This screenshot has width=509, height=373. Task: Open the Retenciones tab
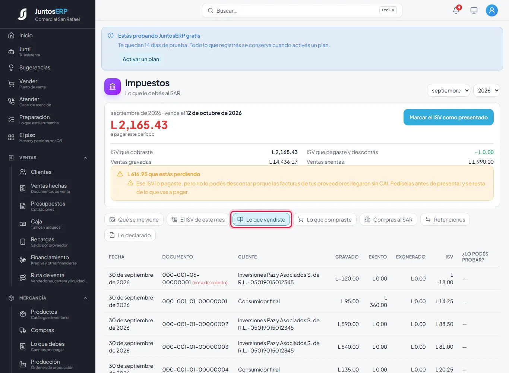[445, 220]
